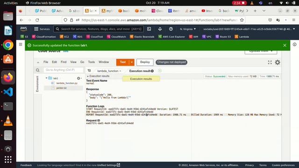299x168 pixels.
Task: Open the Window menu
Action: coord(104,62)
